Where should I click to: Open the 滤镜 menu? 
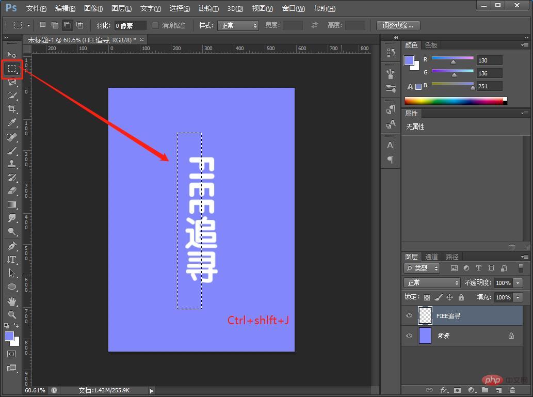[208, 8]
